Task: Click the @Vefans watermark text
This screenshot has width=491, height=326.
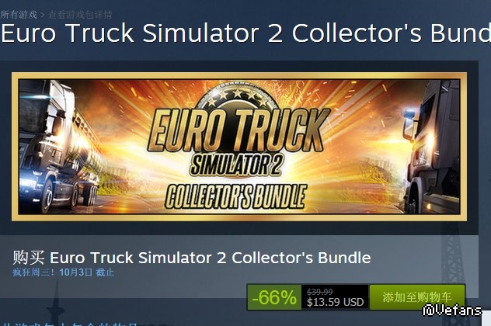Action: pos(452,310)
